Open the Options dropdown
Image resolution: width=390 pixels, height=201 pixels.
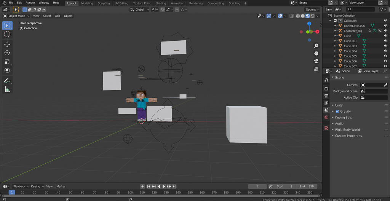coord(312,10)
